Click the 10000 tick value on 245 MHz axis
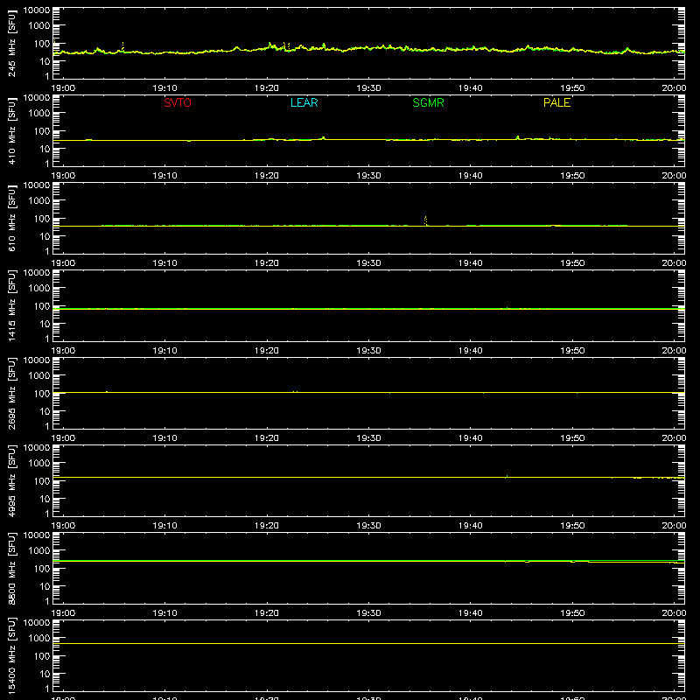Image resolution: width=700 pixels, height=700 pixels. tap(37, 10)
